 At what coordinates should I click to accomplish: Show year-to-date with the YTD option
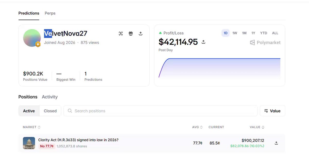click(264, 33)
